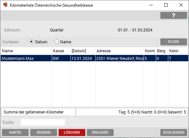
Task: Click the ÄNDERN button
Action: [x=43, y=132]
